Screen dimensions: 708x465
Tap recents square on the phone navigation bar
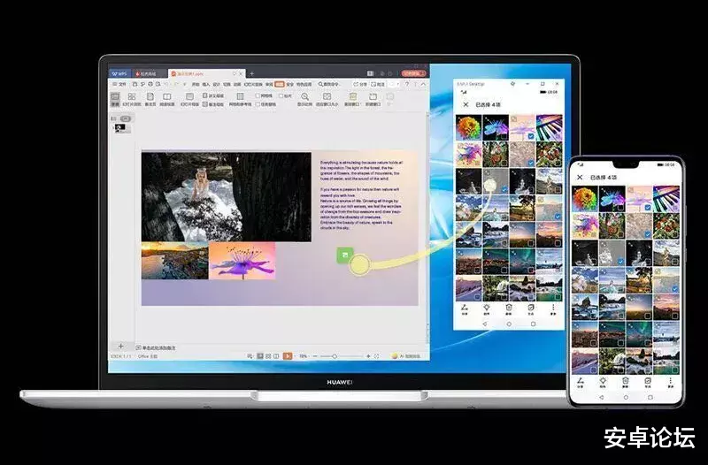(x=650, y=397)
